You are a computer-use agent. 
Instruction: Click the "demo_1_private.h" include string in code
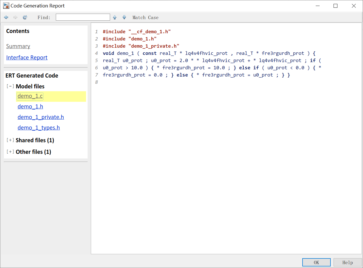click(154, 46)
